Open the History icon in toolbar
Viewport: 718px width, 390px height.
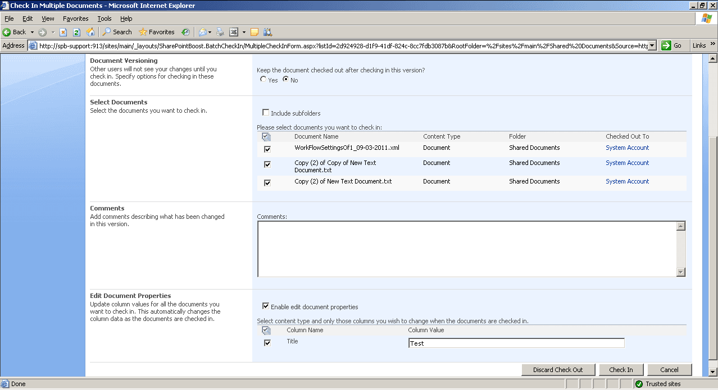[x=185, y=32]
